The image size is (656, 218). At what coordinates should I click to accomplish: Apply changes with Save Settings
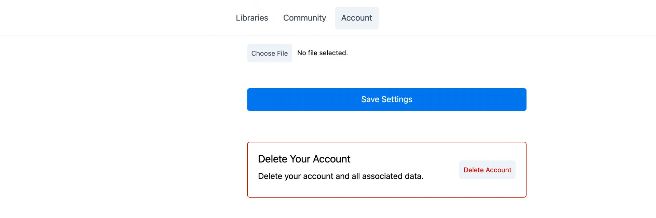coord(386,99)
